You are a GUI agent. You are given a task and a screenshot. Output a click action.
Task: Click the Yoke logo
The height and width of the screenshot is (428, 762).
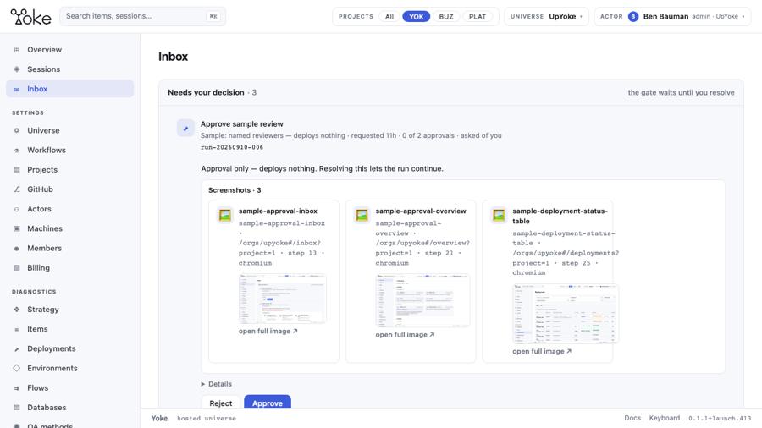point(30,17)
